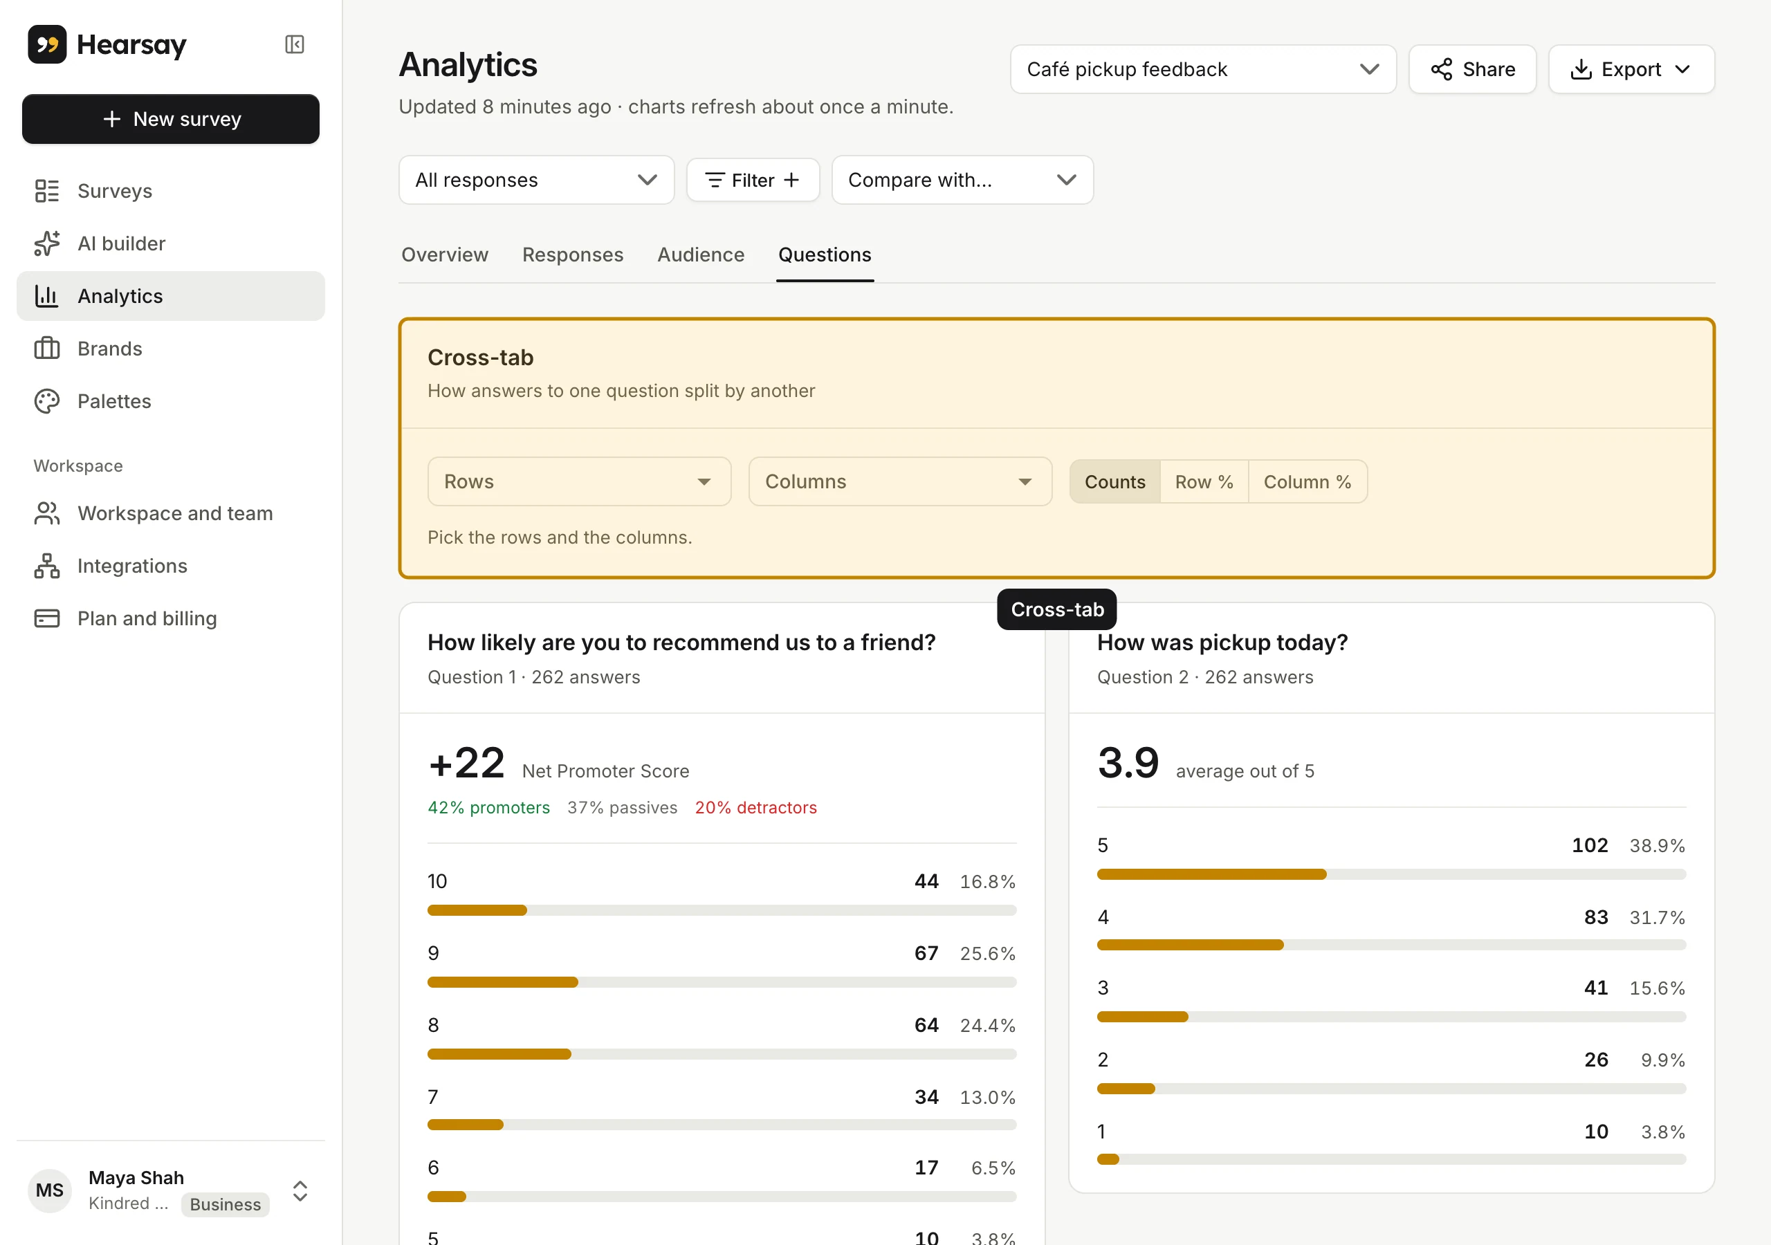Switch to the Audience tab
The image size is (1771, 1245).
(x=701, y=255)
